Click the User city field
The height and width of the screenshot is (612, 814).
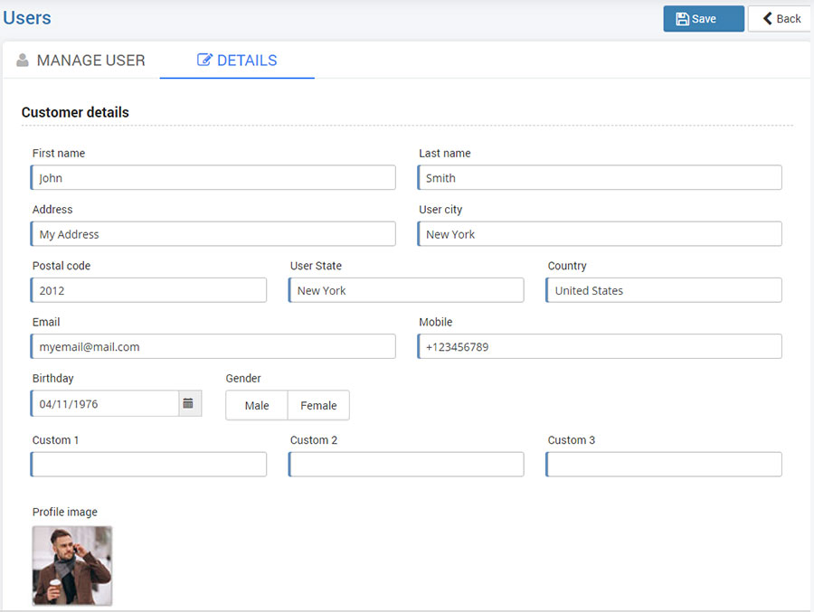pos(600,233)
